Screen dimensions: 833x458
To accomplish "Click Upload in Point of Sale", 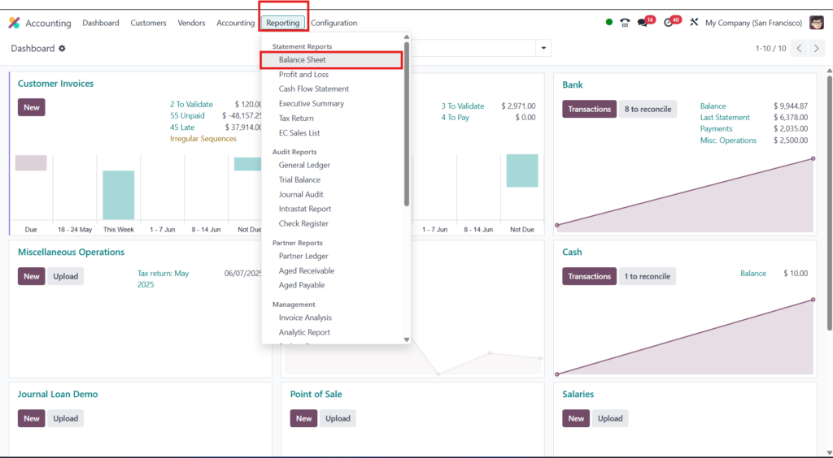I will point(338,418).
